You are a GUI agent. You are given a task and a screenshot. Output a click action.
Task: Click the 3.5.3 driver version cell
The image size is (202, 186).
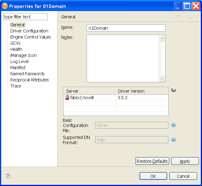point(139,98)
